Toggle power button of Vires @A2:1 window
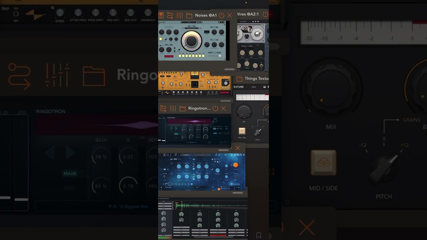 [x=265, y=14]
